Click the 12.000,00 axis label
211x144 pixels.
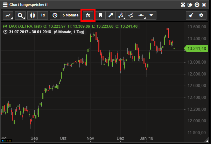[x=197, y=121]
